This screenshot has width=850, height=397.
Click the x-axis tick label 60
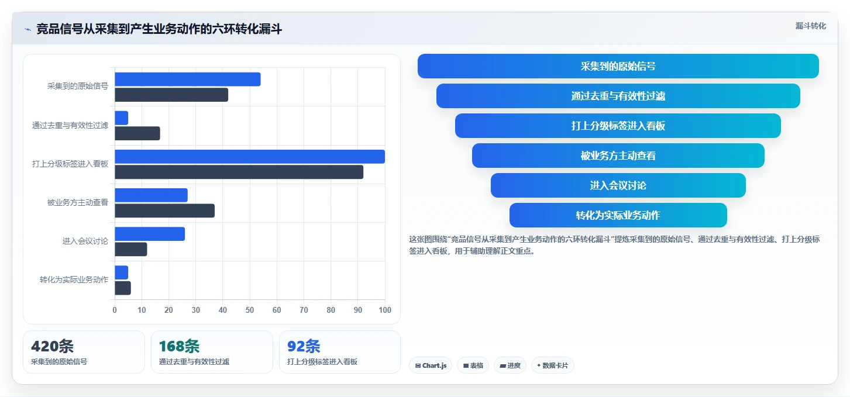tap(277, 310)
